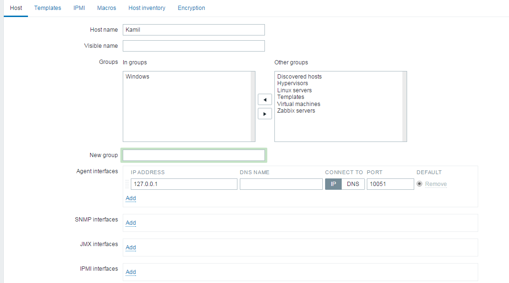Switch to the Templates tab
This screenshot has width=509, height=283.
[x=47, y=8]
